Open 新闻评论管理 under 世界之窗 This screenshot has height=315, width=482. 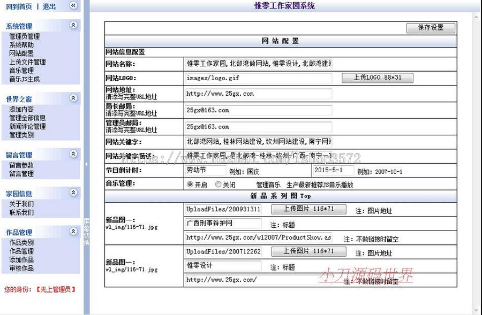pos(26,127)
